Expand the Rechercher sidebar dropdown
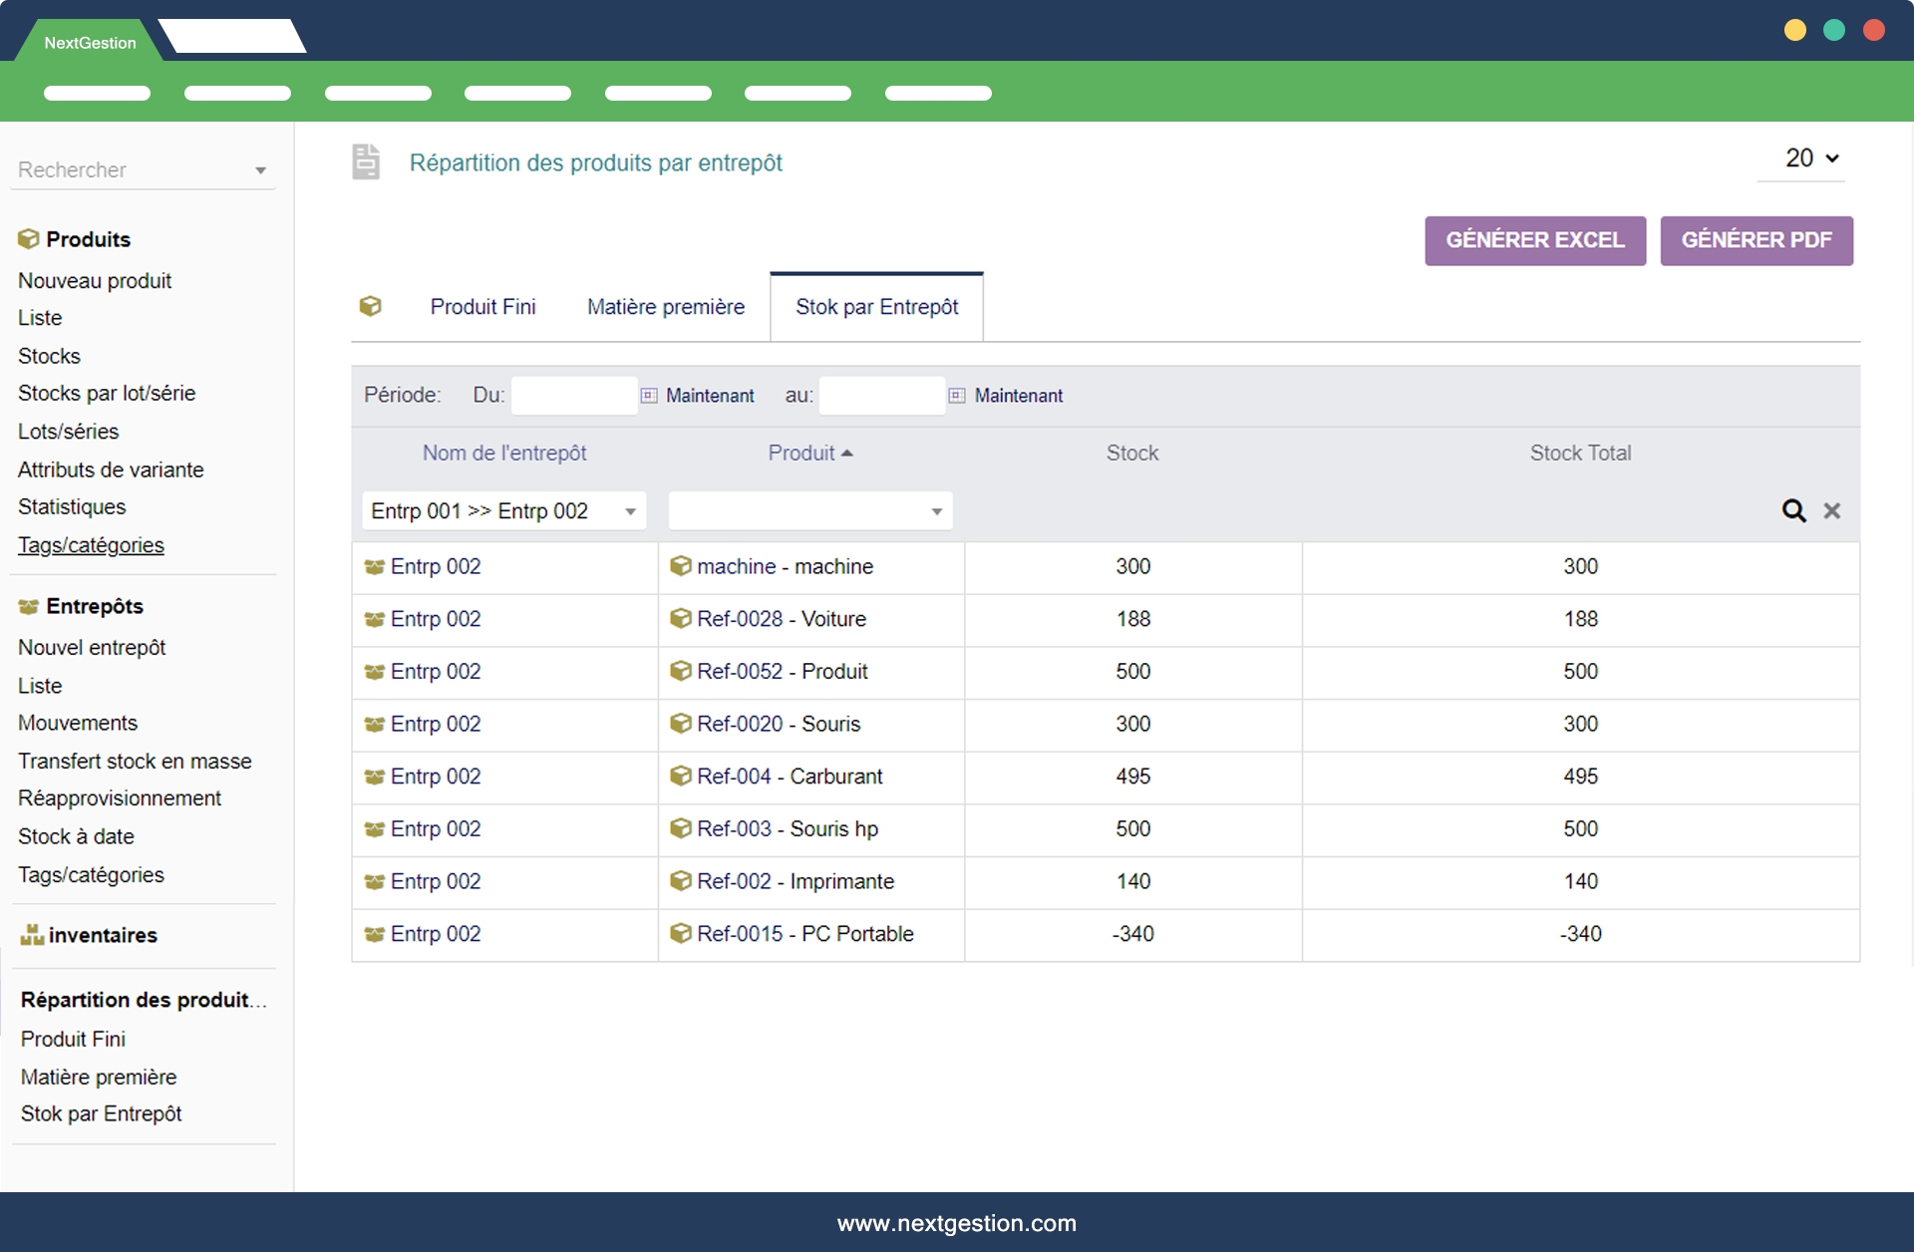1914x1252 pixels. pyautogui.click(x=260, y=170)
